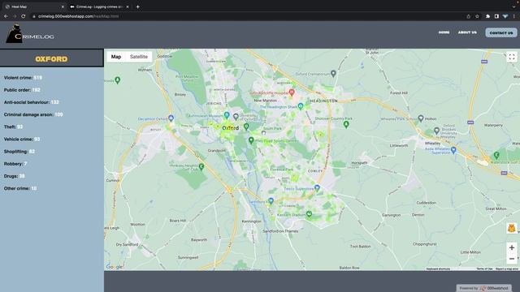Click the share page icon in address bar
This screenshot has height=292, width=520.
tap(468, 16)
